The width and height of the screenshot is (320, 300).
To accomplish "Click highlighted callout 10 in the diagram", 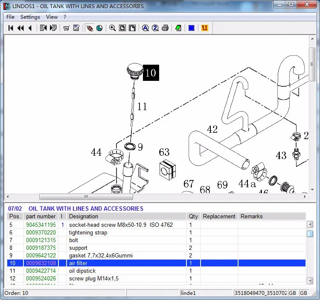I will [x=151, y=73].
